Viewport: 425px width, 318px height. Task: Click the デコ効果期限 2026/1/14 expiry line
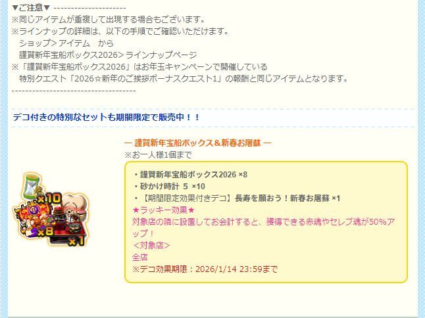(205, 269)
